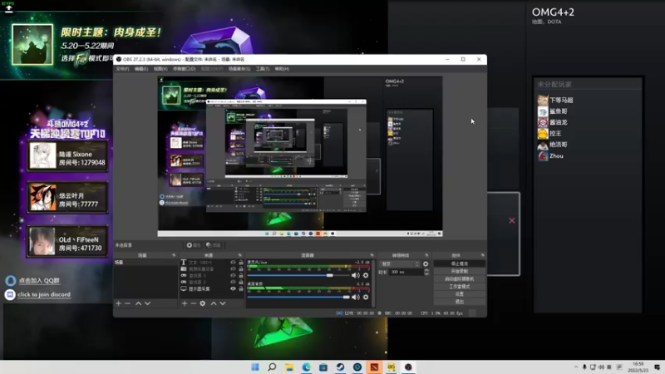Move the scene down with the 场景 panel down chevron
This screenshot has height=374, width=665.
pos(148,303)
